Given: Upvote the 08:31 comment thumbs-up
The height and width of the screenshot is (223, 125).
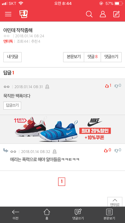Looking at the screenshot, I should tap(108, 86).
